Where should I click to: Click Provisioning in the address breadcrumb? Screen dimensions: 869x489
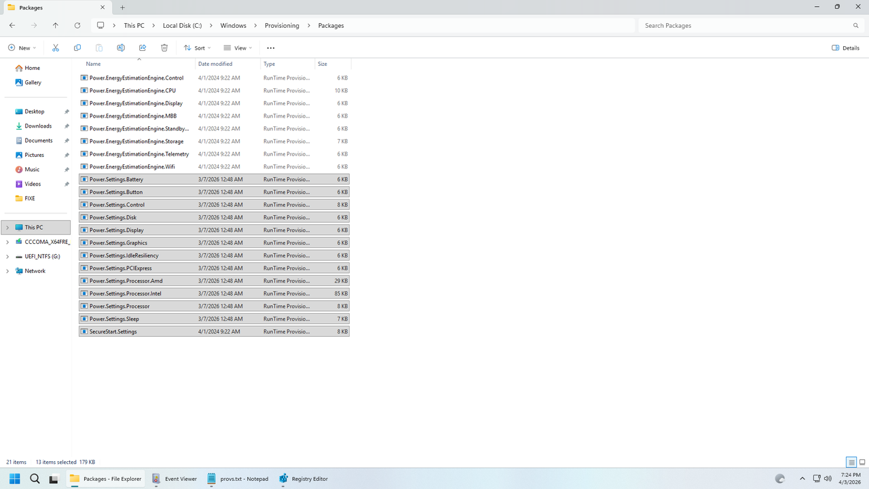(x=282, y=26)
